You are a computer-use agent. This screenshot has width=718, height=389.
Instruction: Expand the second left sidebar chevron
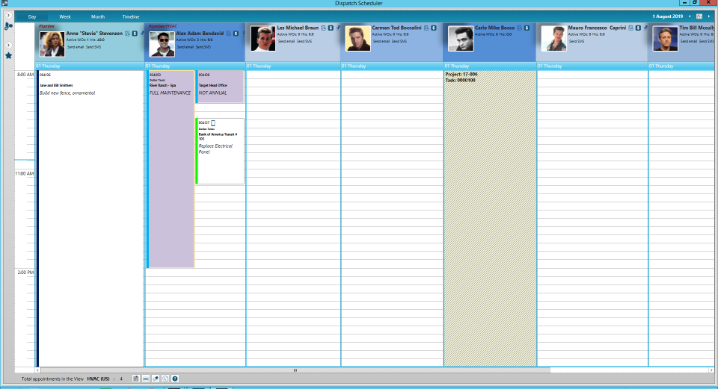8,46
